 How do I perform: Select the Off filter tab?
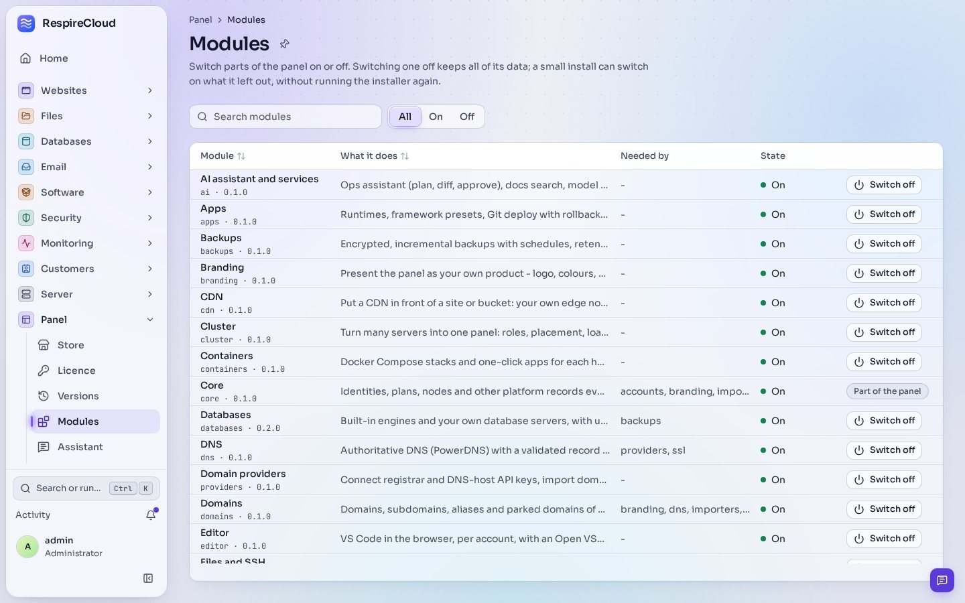point(467,117)
